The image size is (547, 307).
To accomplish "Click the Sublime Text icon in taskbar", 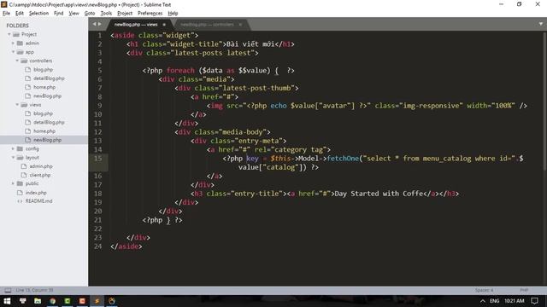I will pyautogui.click(x=97, y=301).
